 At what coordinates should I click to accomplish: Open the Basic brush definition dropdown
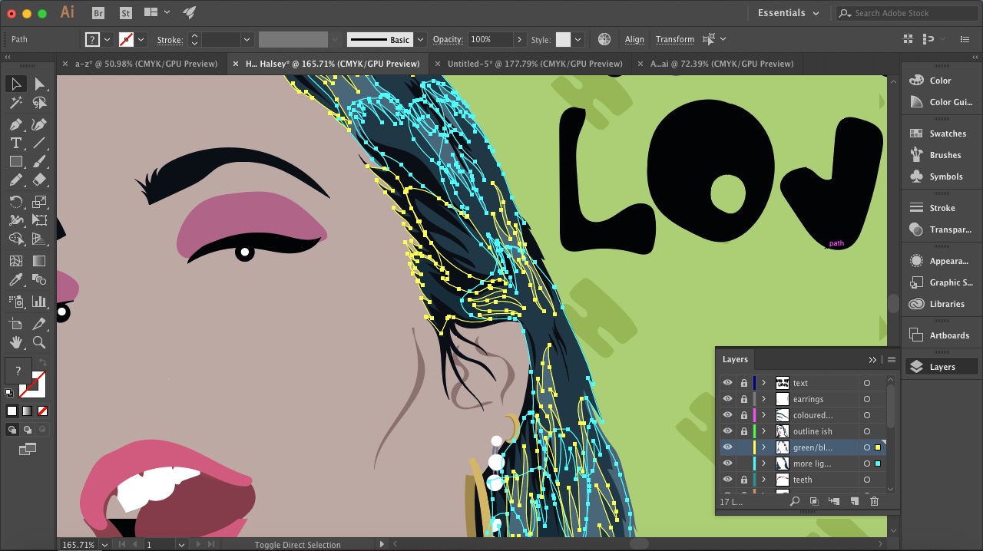420,39
